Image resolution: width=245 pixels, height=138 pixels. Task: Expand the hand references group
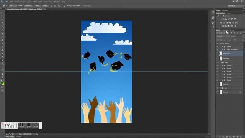222,49
